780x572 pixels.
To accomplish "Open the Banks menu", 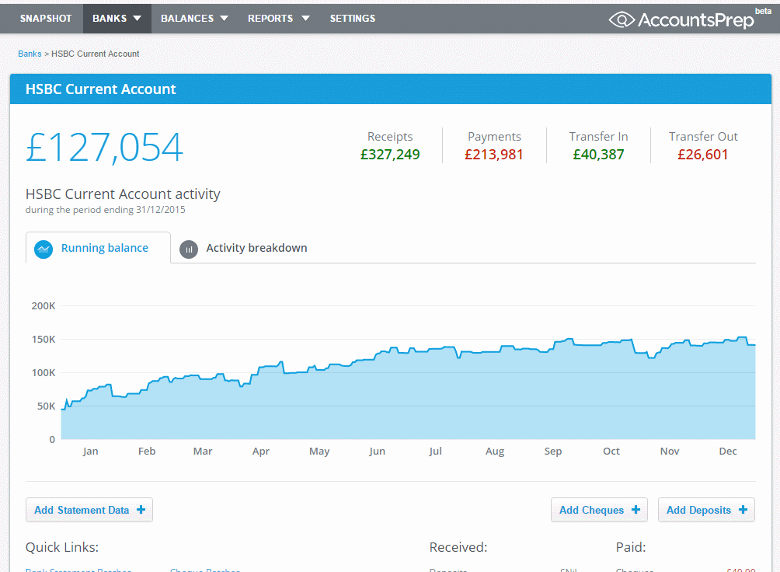I will [x=117, y=19].
